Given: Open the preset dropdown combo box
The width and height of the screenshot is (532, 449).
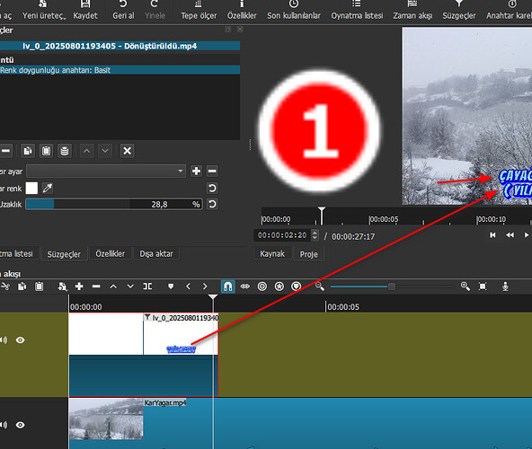Looking at the screenshot, I should tap(106, 171).
